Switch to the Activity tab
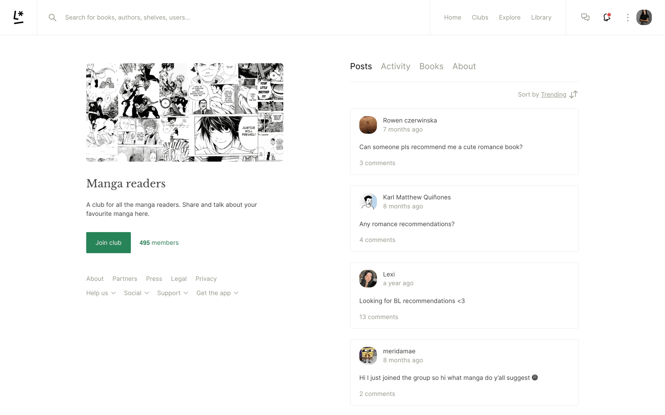The width and height of the screenshot is (665, 415). (396, 66)
